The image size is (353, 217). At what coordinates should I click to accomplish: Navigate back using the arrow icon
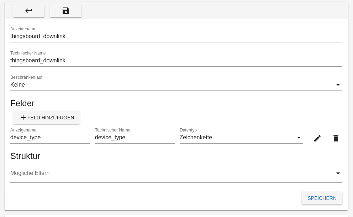click(29, 11)
